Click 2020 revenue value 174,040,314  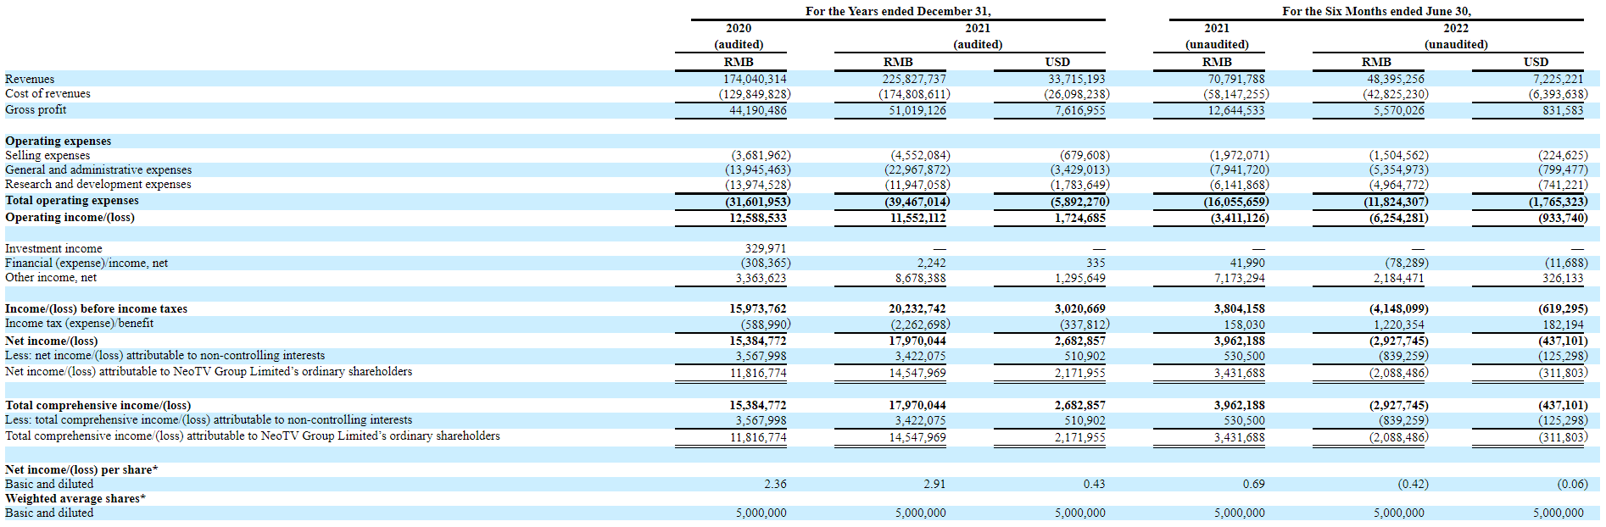(754, 79)
